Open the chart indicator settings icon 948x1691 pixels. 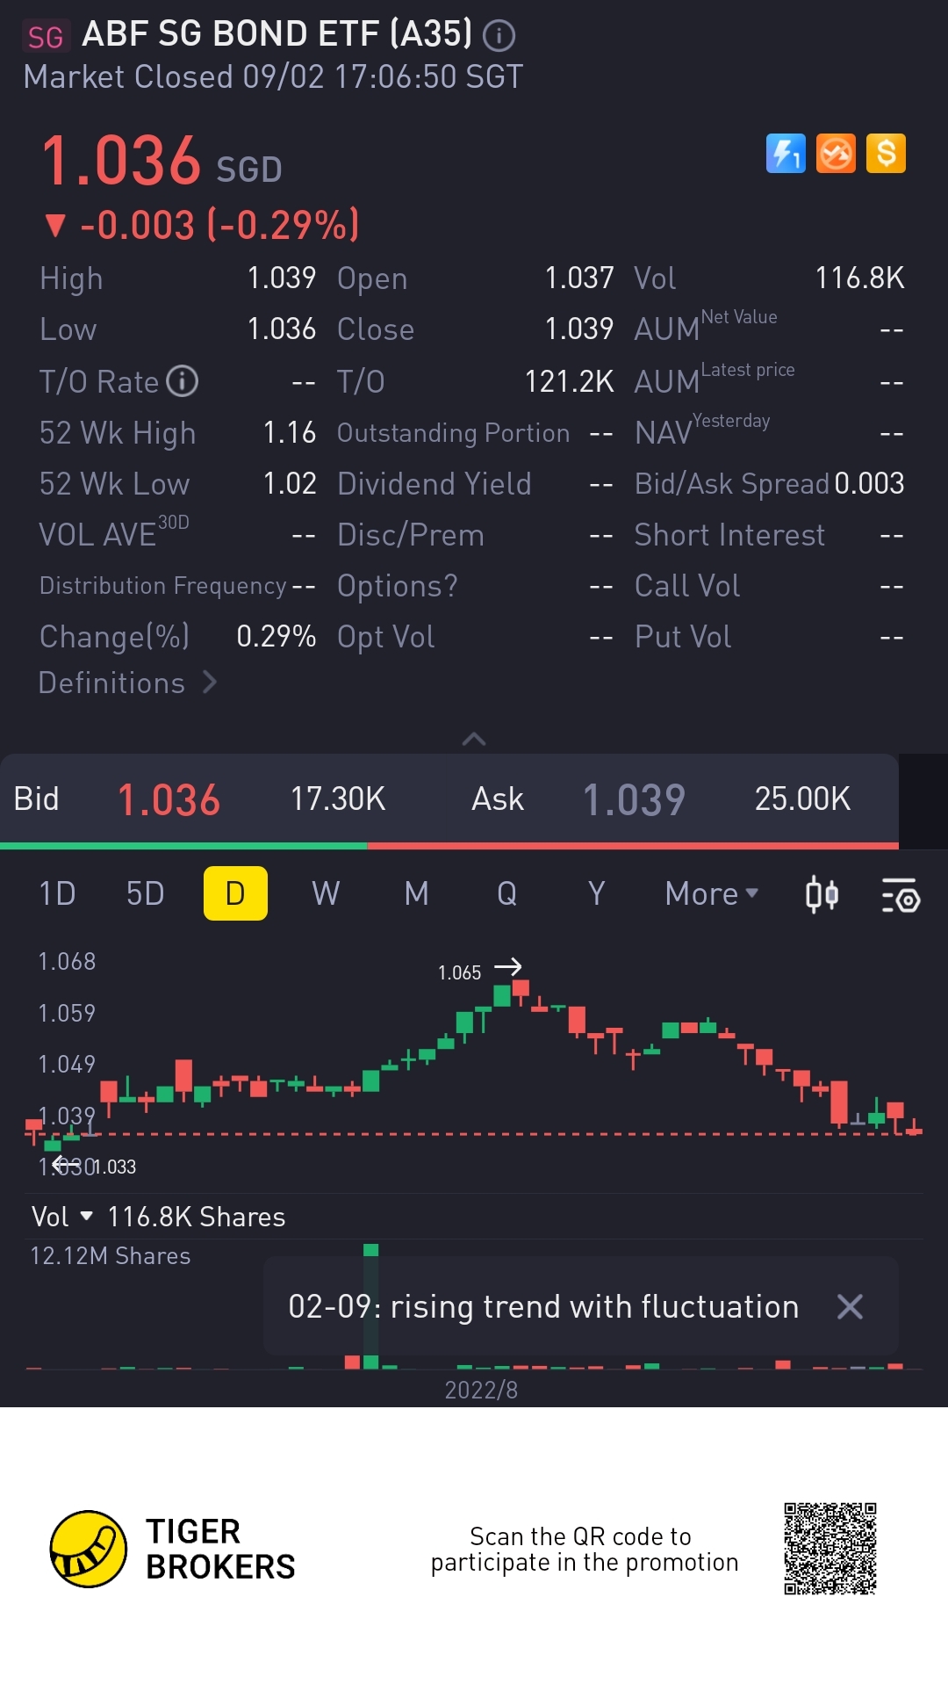pos(900,894)
